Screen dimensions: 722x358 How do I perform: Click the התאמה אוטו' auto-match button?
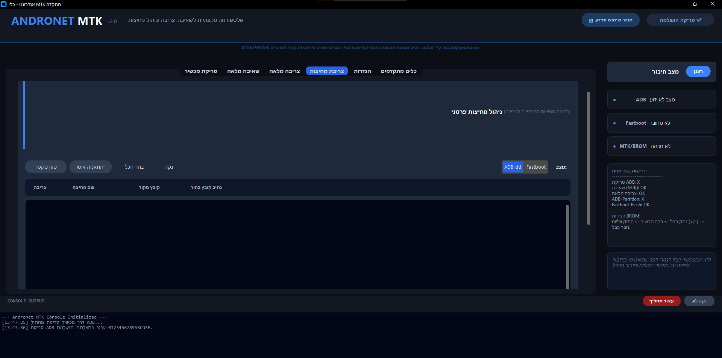pos(91,167)
